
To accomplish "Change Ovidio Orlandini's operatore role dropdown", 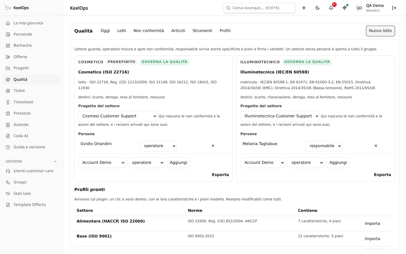I will click(x=158, y=146).
